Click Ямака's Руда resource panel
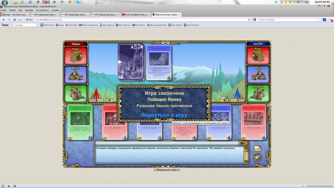334x188 pixels. (76, 55)
